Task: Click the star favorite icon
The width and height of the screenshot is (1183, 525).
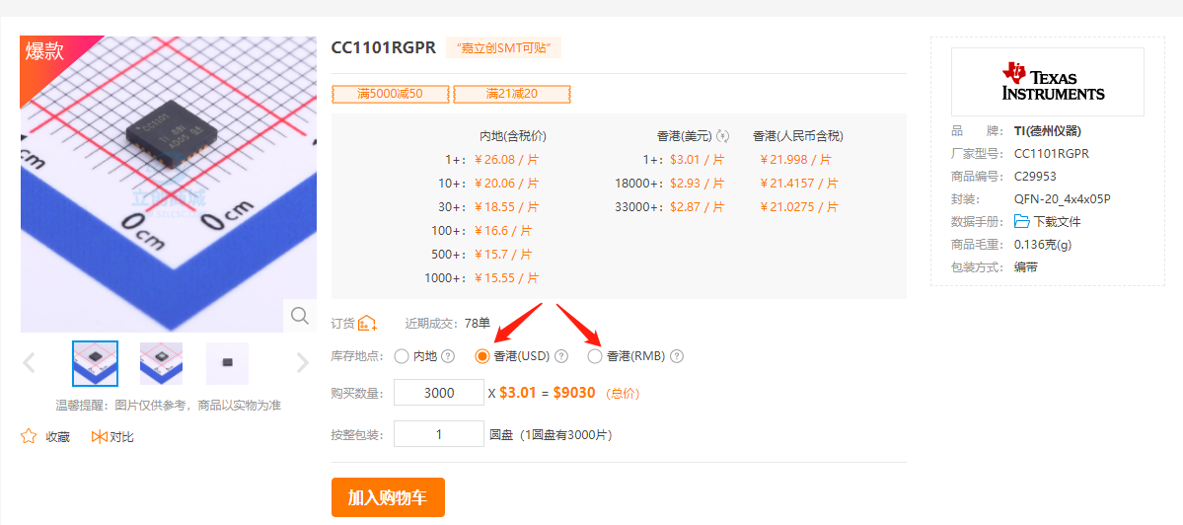Action: [x=29, y=436]
